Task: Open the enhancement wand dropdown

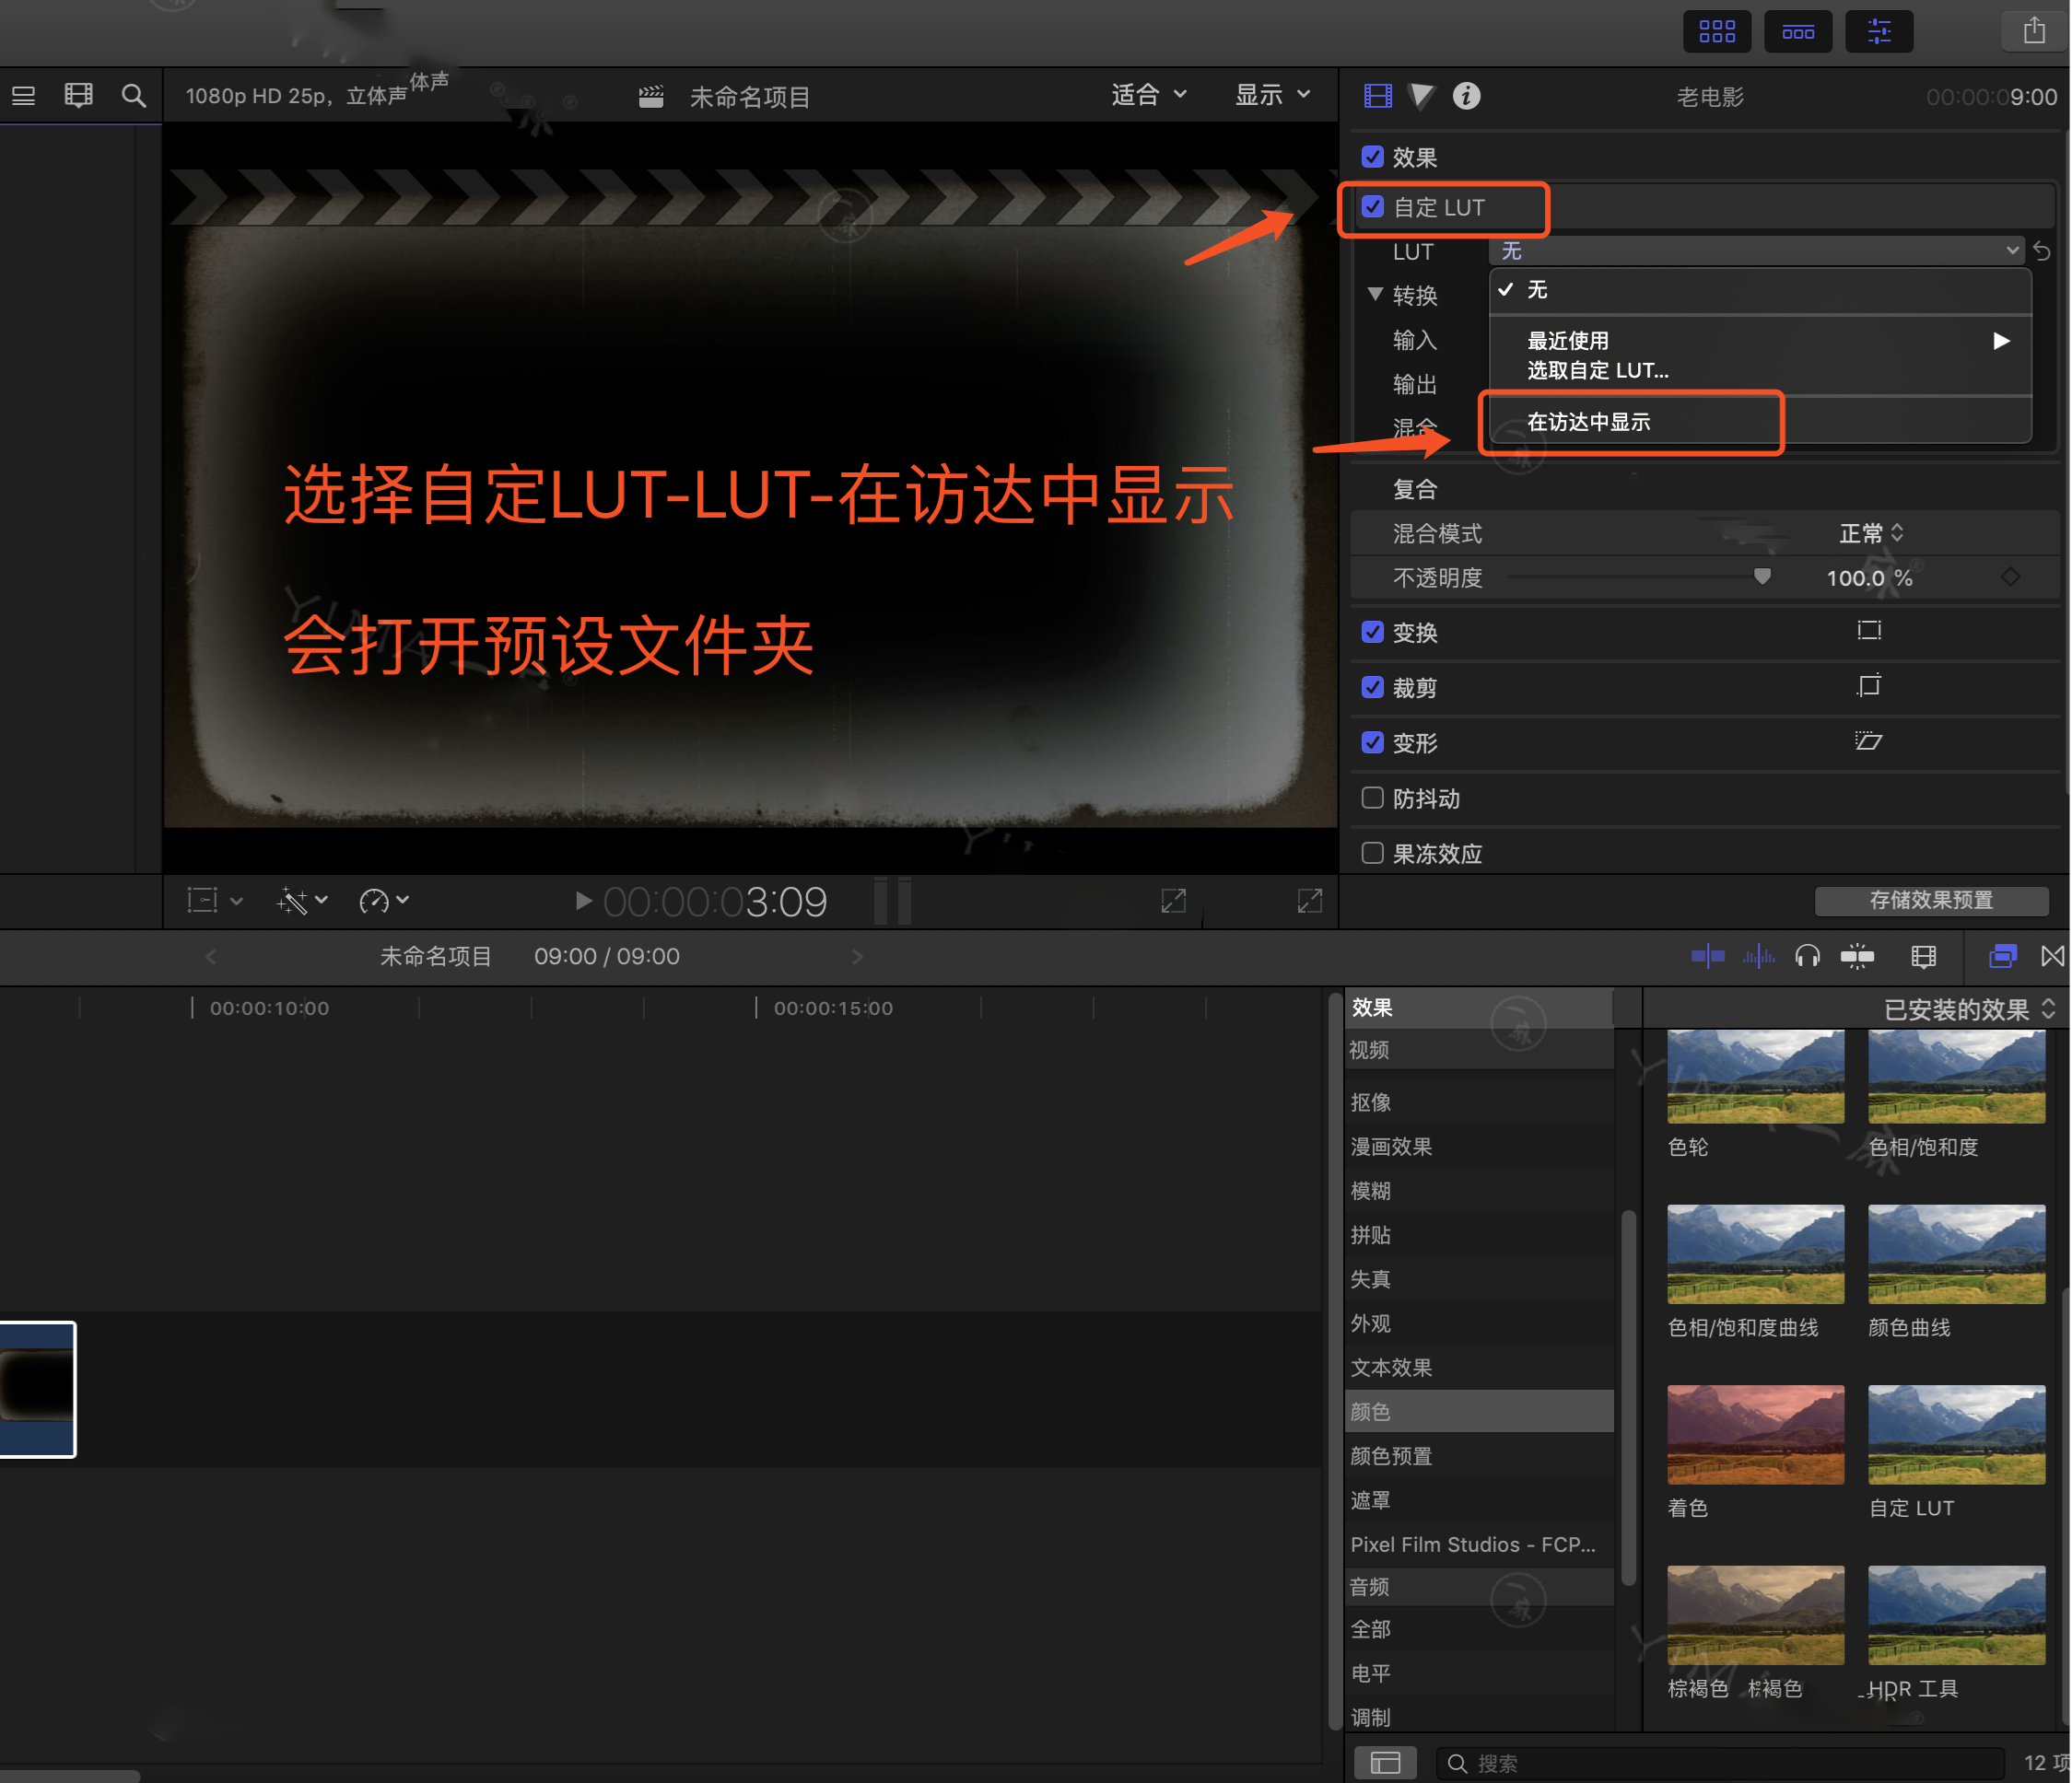Action: [302, 901]
